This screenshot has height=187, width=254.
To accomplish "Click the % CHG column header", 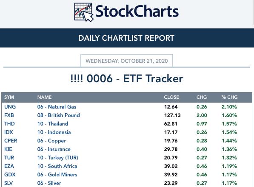I will click(230, 97).
